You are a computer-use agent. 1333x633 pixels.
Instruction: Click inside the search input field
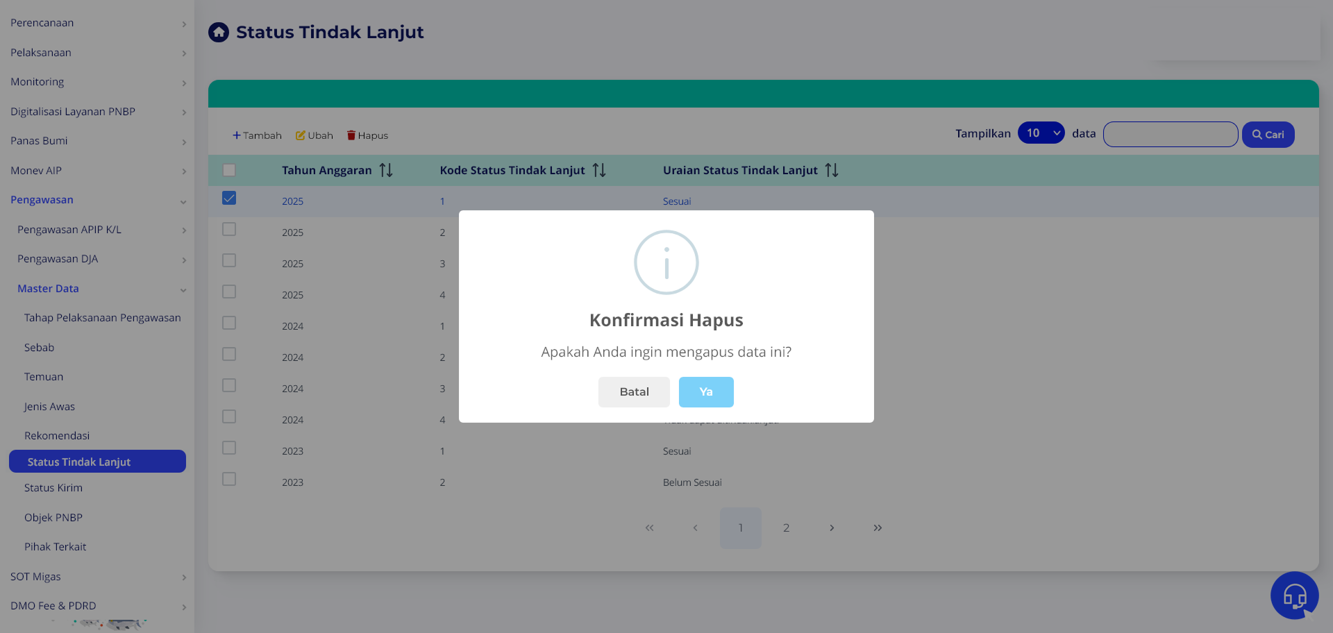click(1171, 134)
